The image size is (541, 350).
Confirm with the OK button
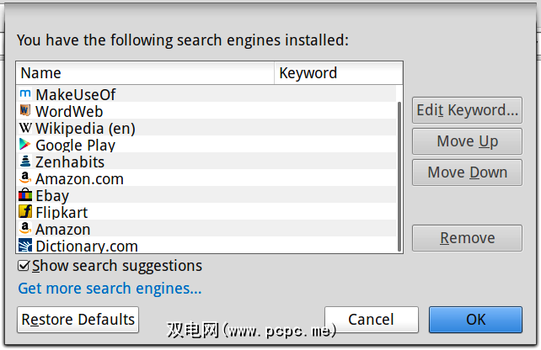475,320
